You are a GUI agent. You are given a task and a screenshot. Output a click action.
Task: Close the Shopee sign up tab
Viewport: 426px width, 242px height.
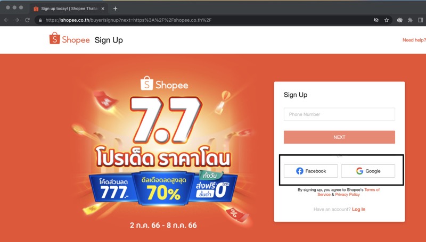click(x=103, y=9)
